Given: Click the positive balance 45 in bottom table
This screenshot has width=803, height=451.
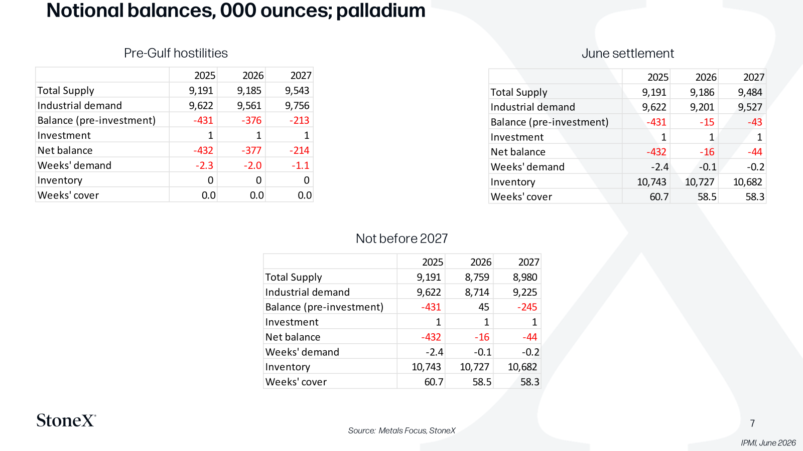Looking at the screenshot, I should pyautogui.click(x=484, y=307).
